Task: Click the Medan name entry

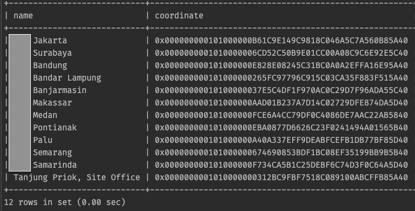Action: [45, 115]
